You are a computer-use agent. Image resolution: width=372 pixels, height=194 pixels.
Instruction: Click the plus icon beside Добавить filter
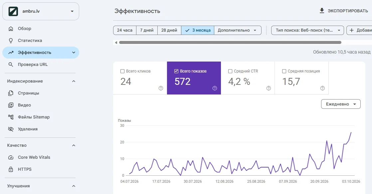tap(352, 30)
